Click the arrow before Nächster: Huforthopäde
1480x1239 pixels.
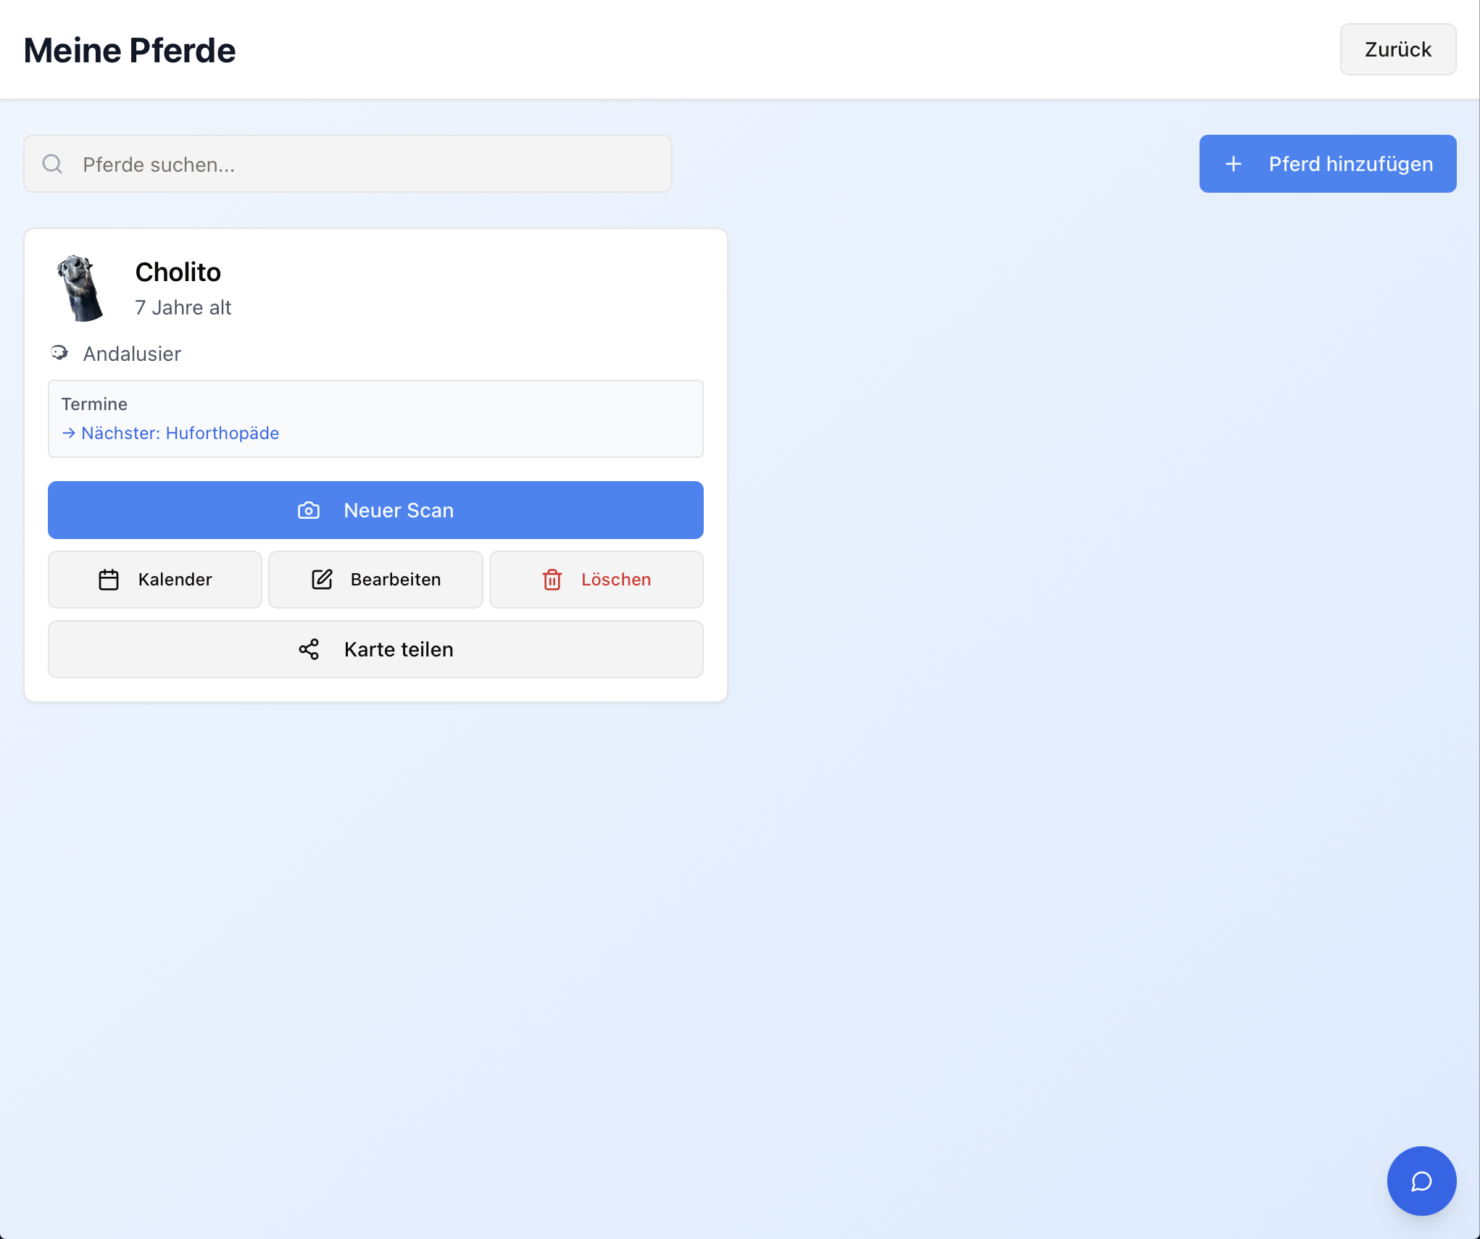tap(69, 433)
